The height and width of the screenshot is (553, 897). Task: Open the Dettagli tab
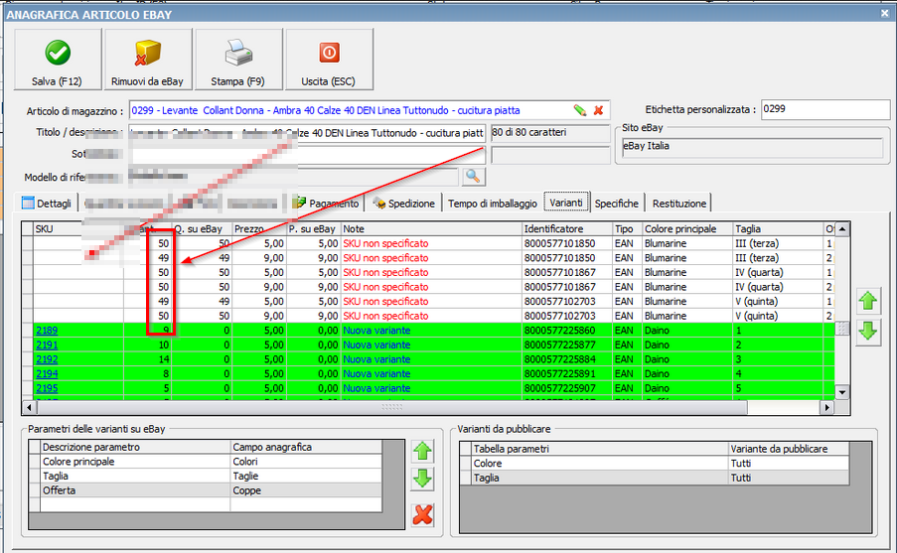click(x=47, y=203)
